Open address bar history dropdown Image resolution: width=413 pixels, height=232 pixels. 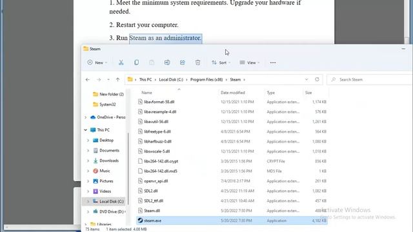tap(307, 79)
